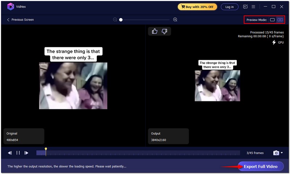This screenshot has width=290, height=174.
Task: Click the zoom slider handle
Action: click(121, 20)
